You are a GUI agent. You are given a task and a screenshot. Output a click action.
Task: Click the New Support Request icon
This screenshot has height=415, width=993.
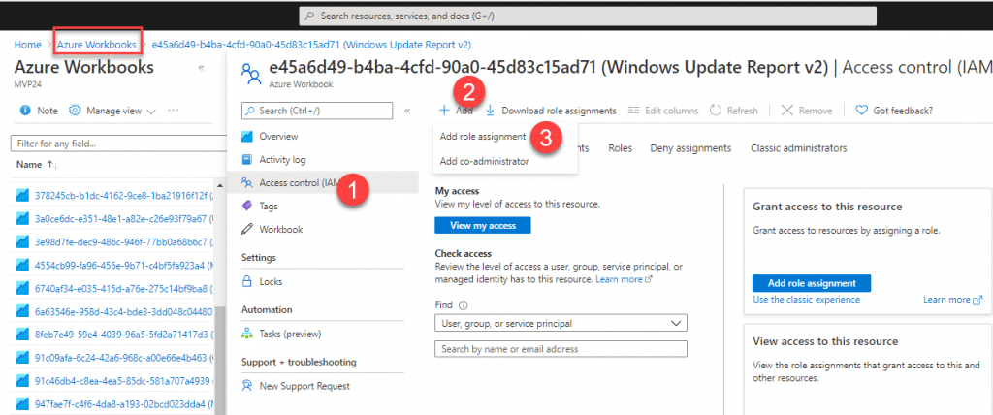click(247, 386)
